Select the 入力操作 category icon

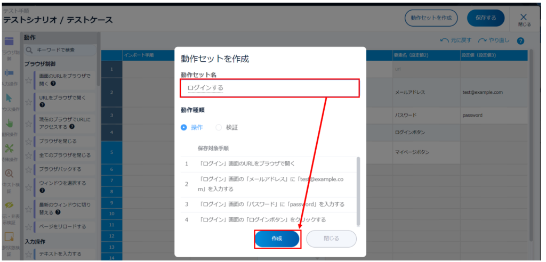(x=9, y=72)
